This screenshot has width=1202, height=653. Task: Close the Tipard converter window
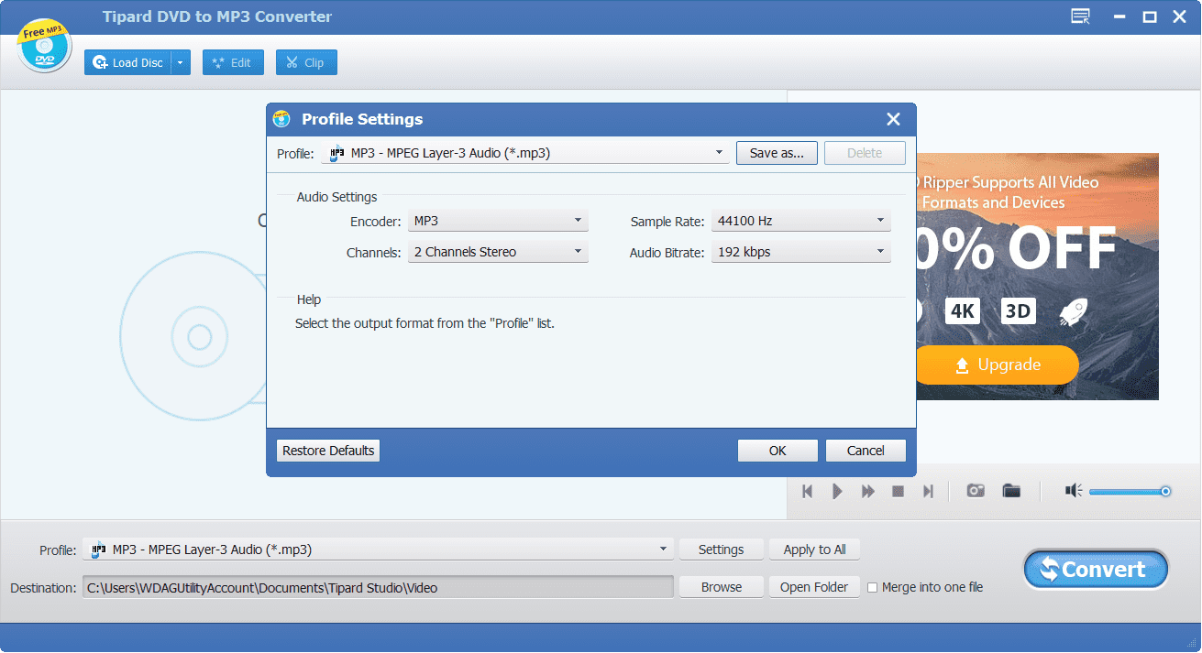tap(1179, 16)
